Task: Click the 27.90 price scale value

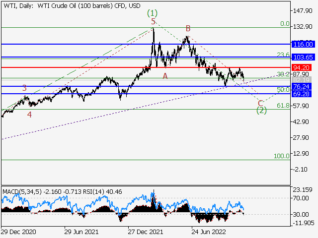Action: pyautogui.click(x=301, y=138)
